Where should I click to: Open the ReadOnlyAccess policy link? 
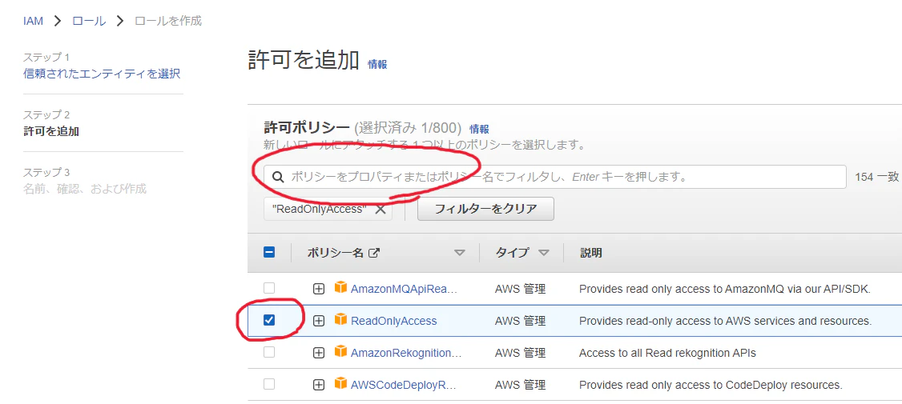(393, 321)
